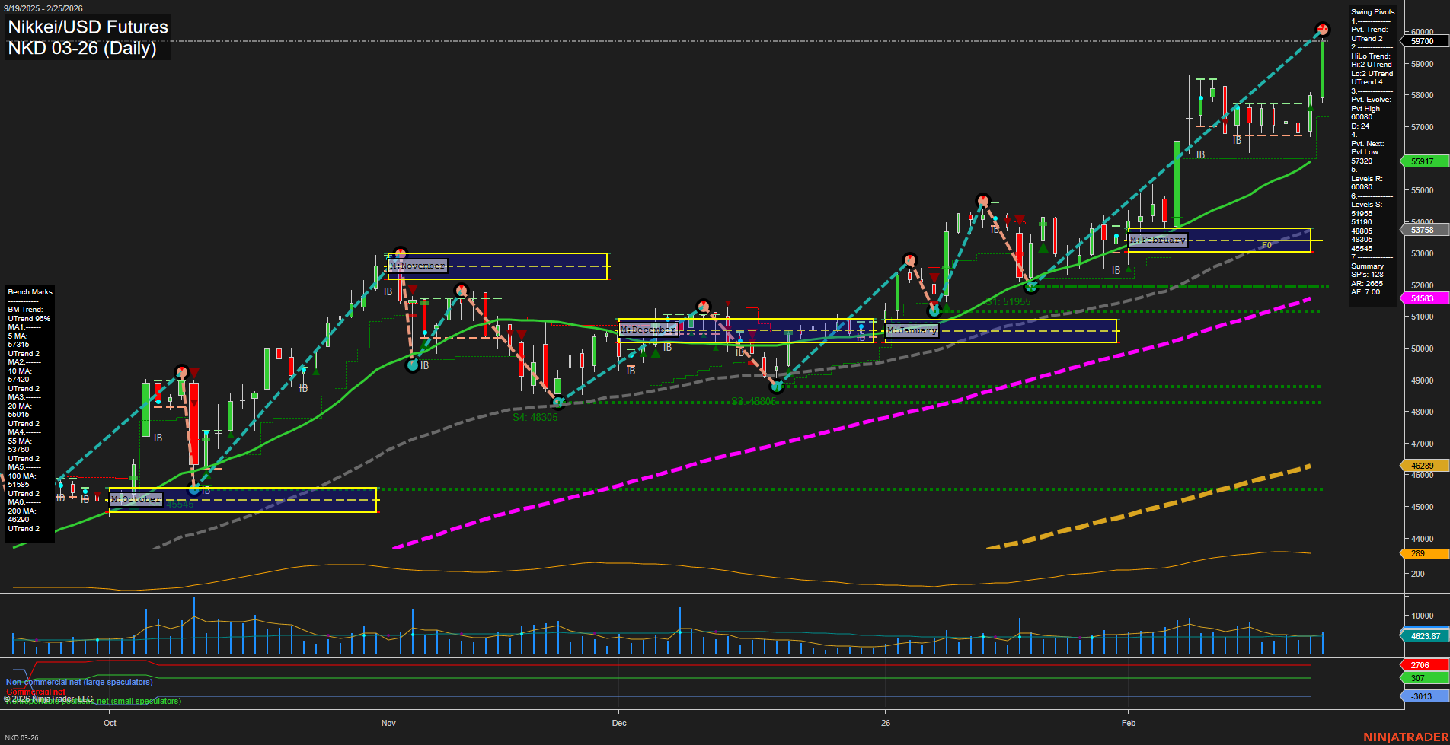The height and width of the screenshot is (745, 1450).
Task: Click the S4: 48305 label on the chart
Action: 535,417
